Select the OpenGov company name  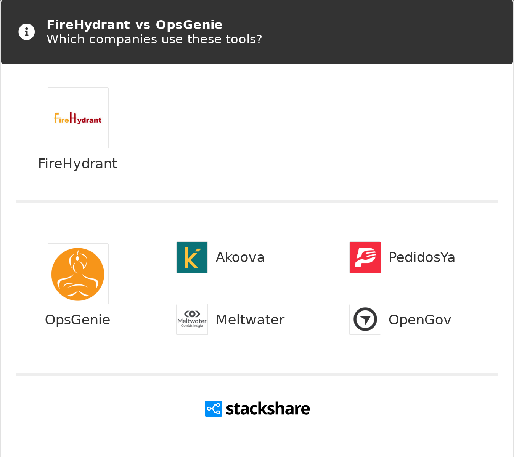tap(420, 320)
